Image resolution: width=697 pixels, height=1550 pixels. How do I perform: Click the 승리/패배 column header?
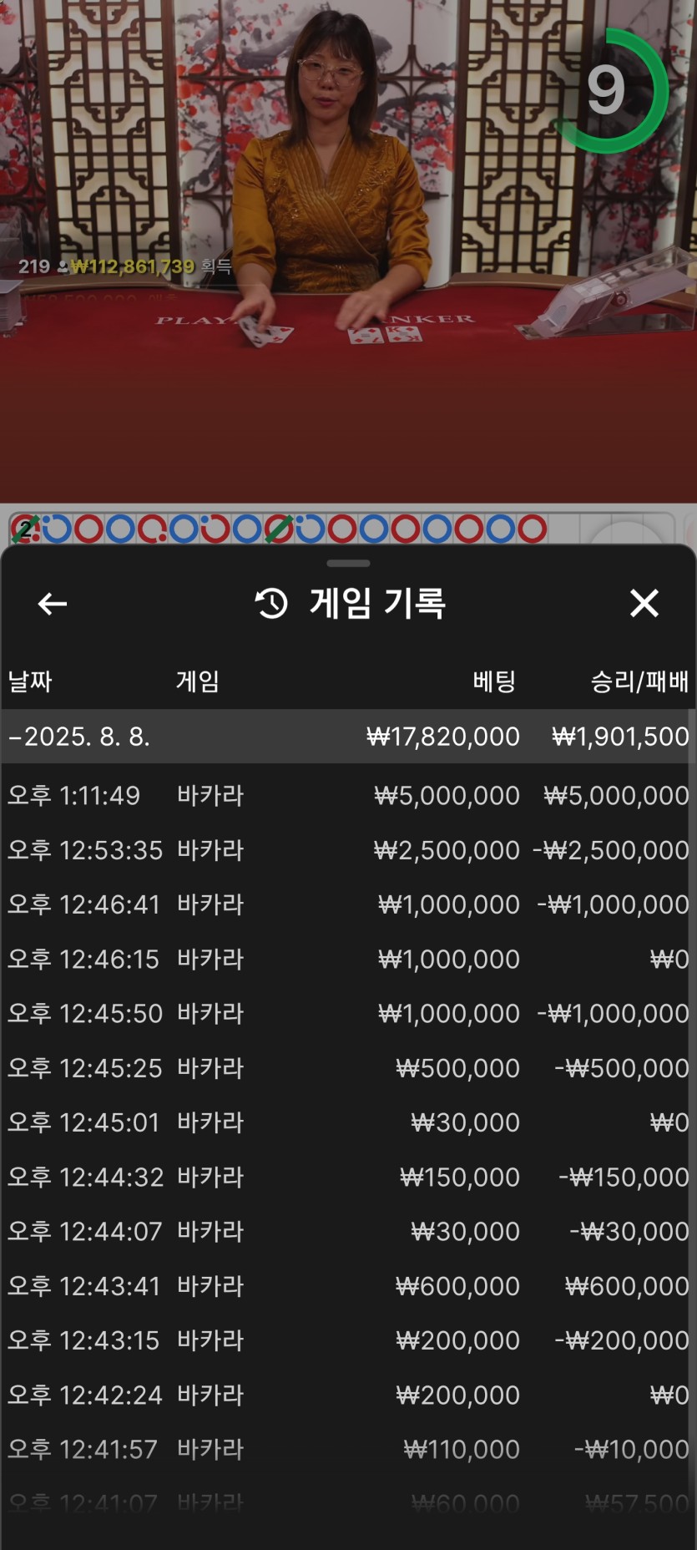click(x=639, y=681)
